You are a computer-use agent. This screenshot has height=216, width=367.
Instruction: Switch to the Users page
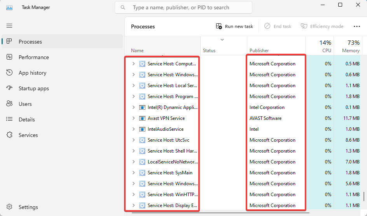pyautogui.click(x=25, y=104)
